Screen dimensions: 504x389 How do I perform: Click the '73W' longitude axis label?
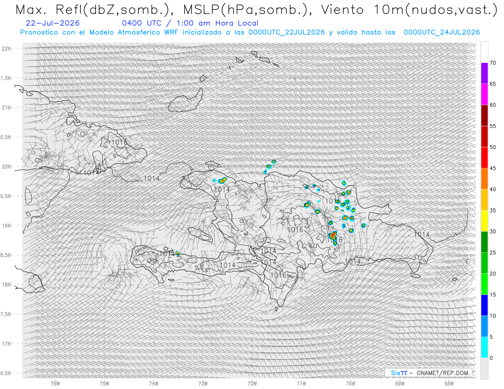(x=203, y=383)
